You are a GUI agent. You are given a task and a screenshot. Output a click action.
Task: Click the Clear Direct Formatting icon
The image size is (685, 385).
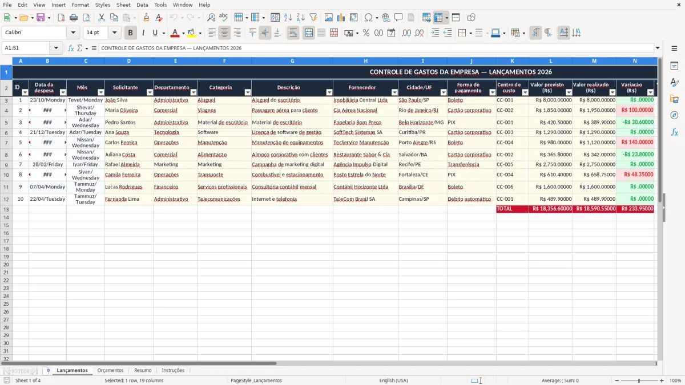coord(159,18)
